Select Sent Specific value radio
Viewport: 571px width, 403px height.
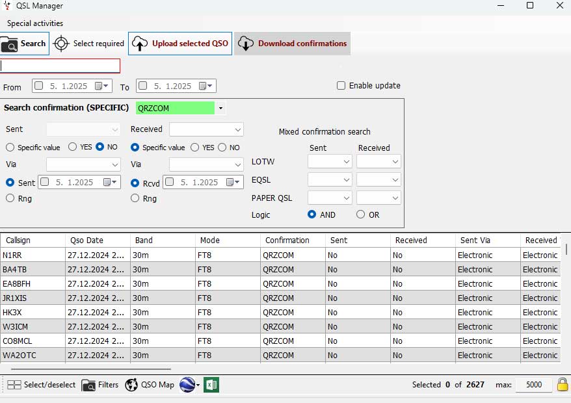point(10,147)
